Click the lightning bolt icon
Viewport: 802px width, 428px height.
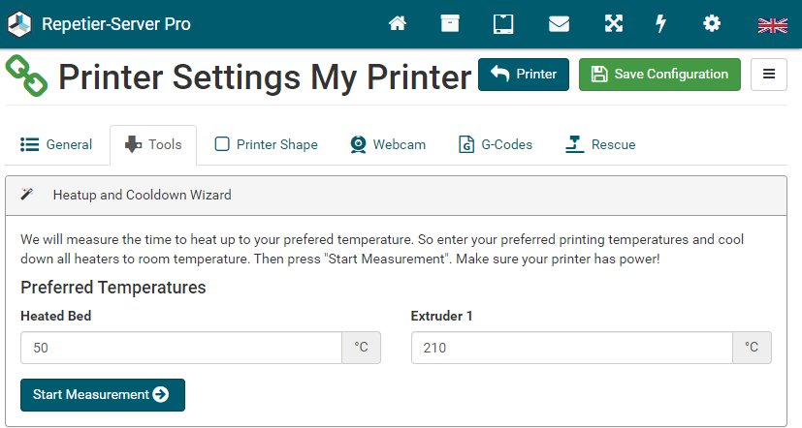point(661,24)
